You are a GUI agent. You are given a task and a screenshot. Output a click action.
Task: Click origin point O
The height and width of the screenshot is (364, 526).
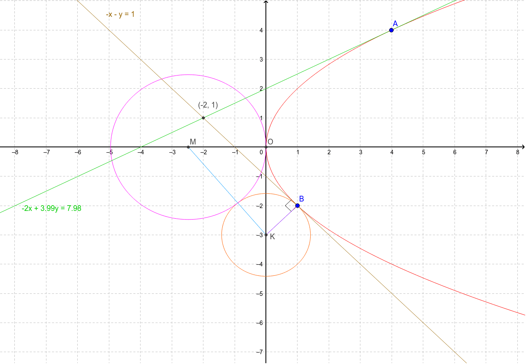click(x=266, y=147)
